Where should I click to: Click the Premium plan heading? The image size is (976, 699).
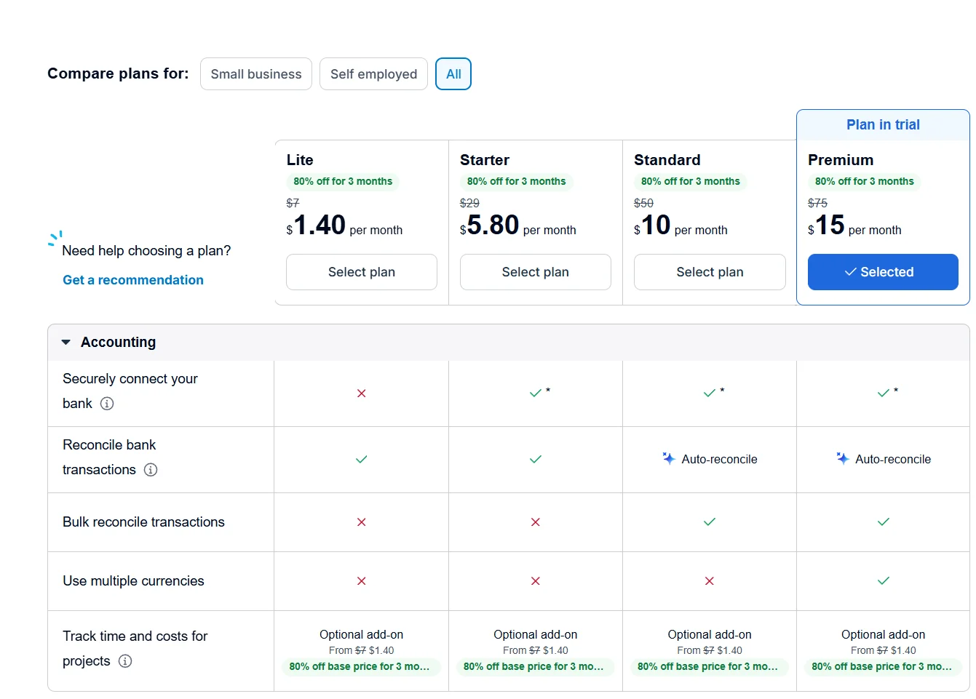point(841,160)
